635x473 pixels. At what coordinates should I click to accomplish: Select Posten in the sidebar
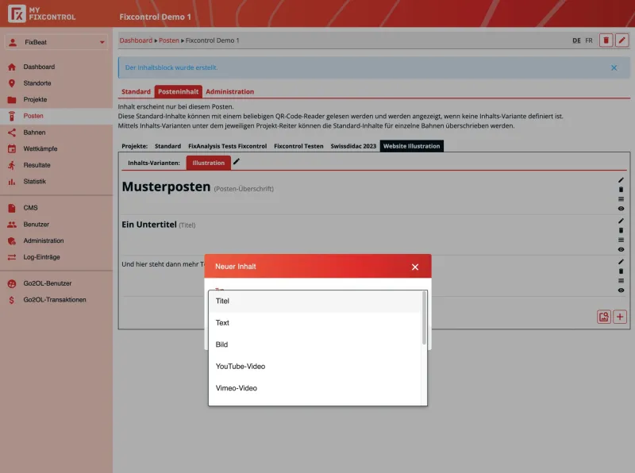coord(56,116)
